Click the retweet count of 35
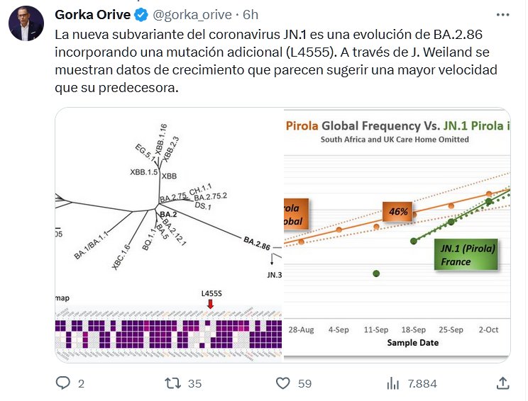 194,384
